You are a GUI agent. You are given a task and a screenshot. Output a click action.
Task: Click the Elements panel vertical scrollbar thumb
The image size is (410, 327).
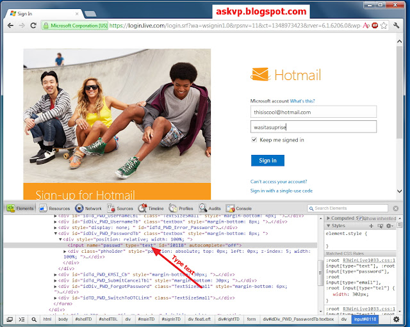click(x=320, y=273)
